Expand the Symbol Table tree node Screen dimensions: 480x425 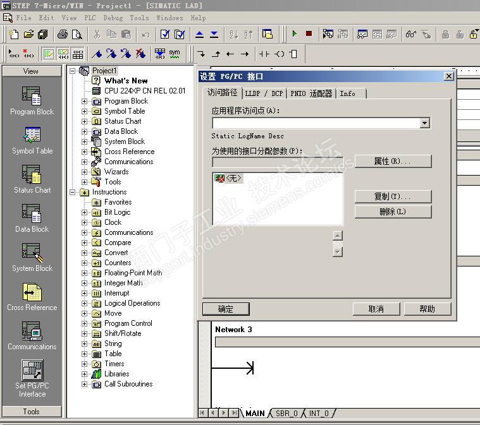(84, 111)
